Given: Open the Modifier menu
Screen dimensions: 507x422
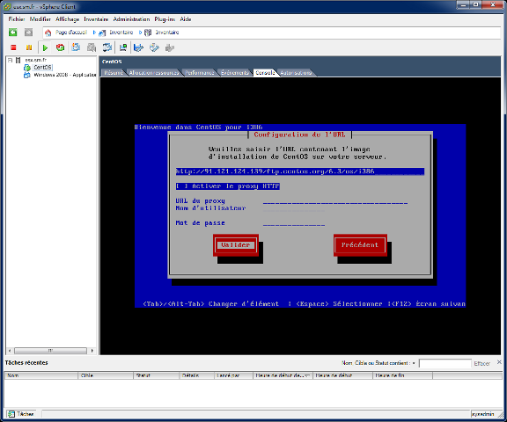Looking at the screenshot, I should [40, 19].
